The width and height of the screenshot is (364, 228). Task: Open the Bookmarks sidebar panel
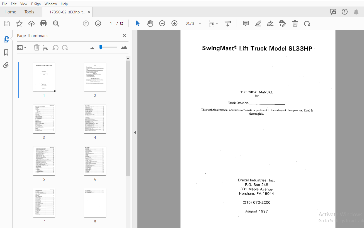click(x=6, y=52)
